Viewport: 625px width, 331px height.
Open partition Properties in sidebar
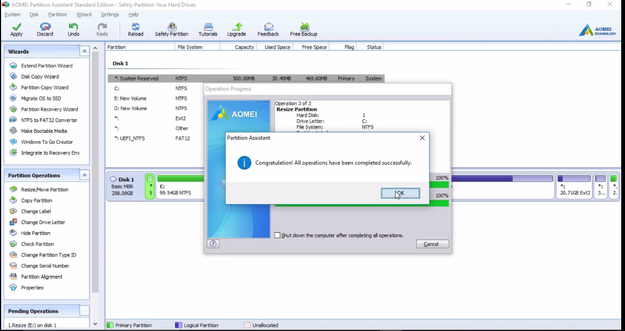32,288
